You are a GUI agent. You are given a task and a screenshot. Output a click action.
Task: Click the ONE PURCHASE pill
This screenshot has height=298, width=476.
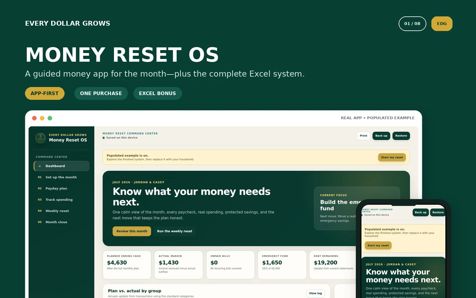point(101,93)
